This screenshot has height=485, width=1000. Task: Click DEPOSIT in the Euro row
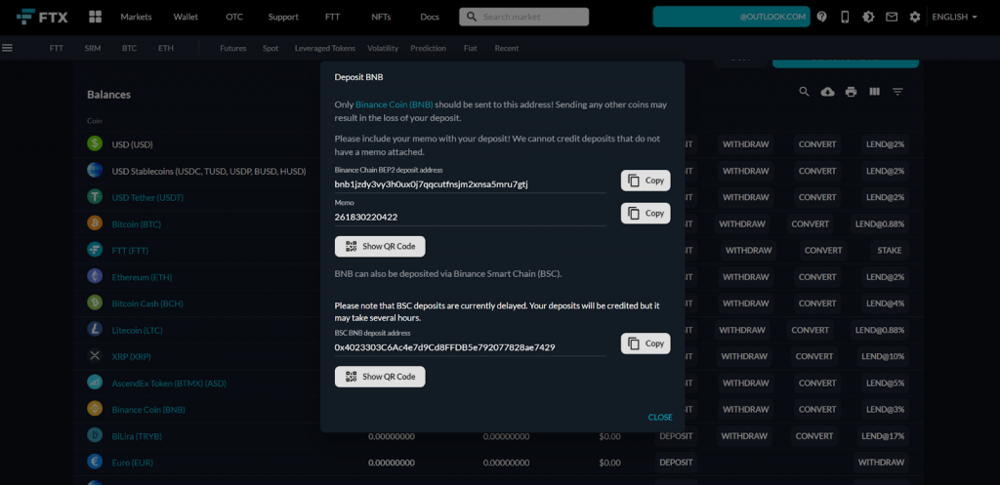pyautogui.click(x=676, y=463)
